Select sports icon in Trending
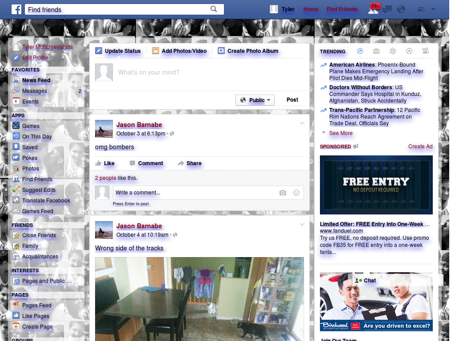The width and height of the screenshot is (455, 341). pyautogui.click(x=409, y=52)
